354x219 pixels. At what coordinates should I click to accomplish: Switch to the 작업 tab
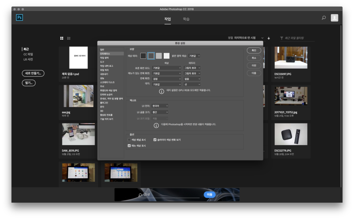(168, 19)
